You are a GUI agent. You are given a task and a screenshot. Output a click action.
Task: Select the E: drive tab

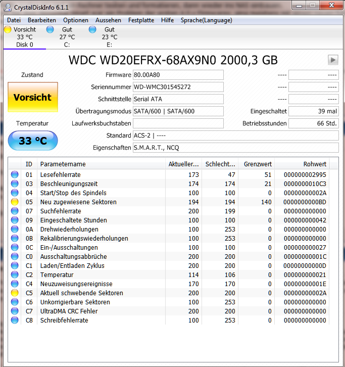pos(110,37)
